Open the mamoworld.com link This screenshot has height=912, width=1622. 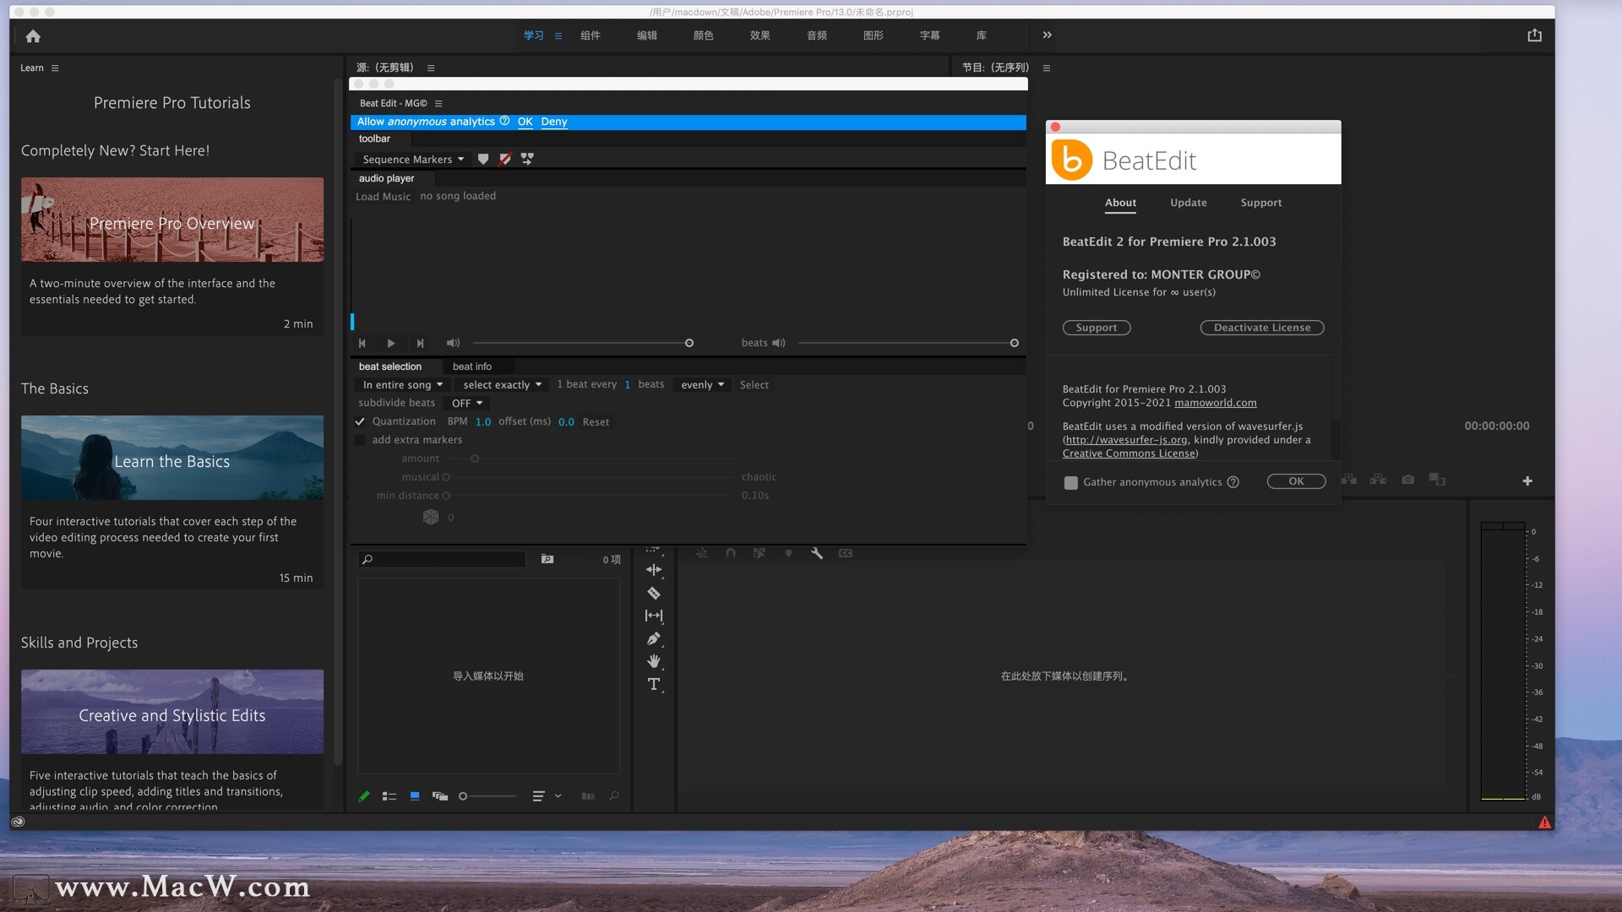coord(1215,403)
